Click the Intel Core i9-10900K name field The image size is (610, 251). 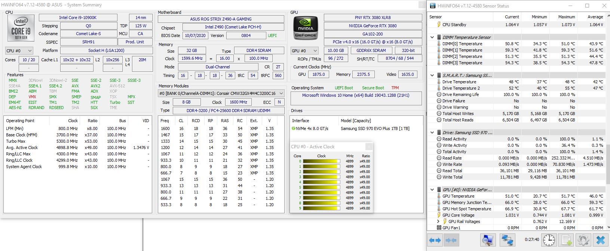[x=78, y=18]
